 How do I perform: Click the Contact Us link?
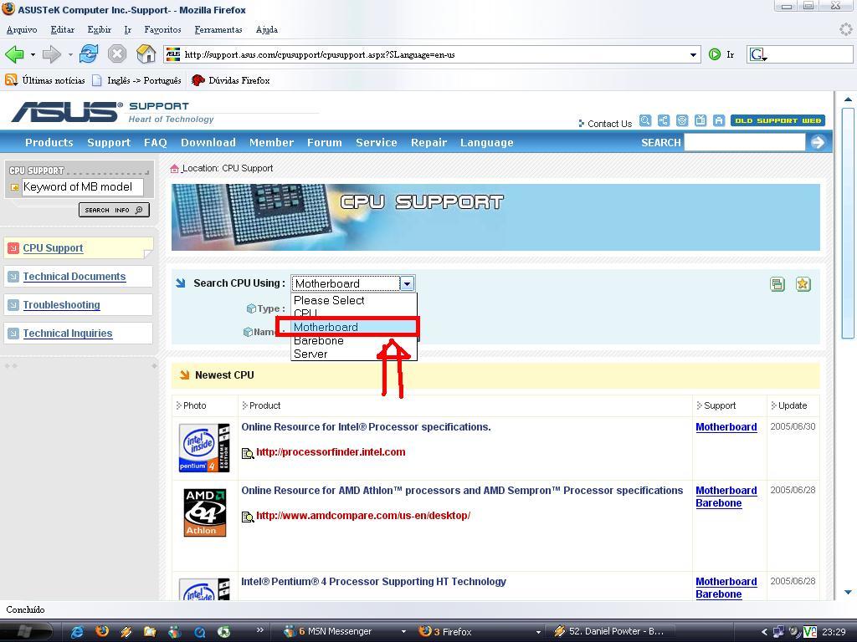609,124
